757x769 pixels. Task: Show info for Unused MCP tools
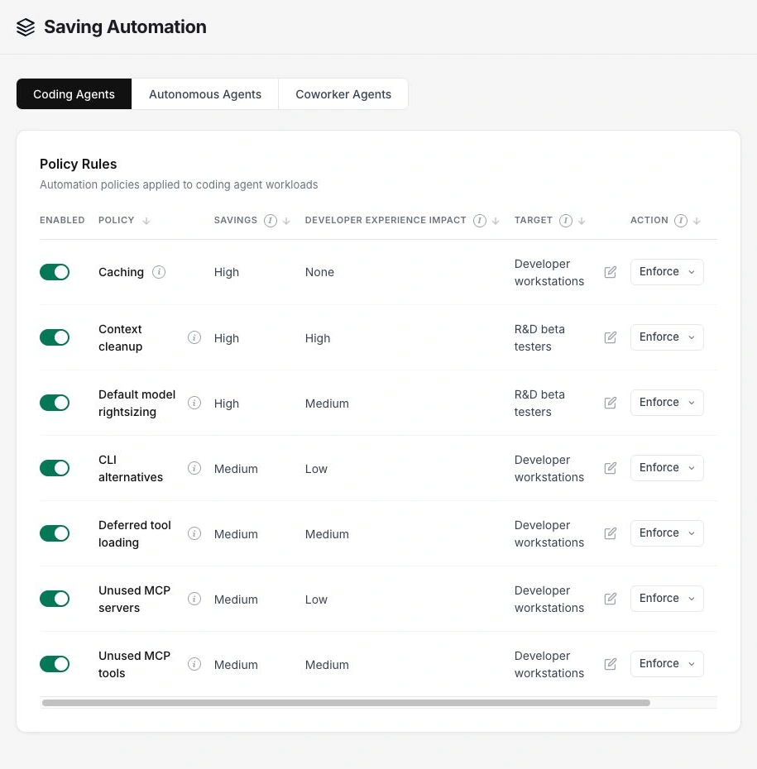point(194,664)
